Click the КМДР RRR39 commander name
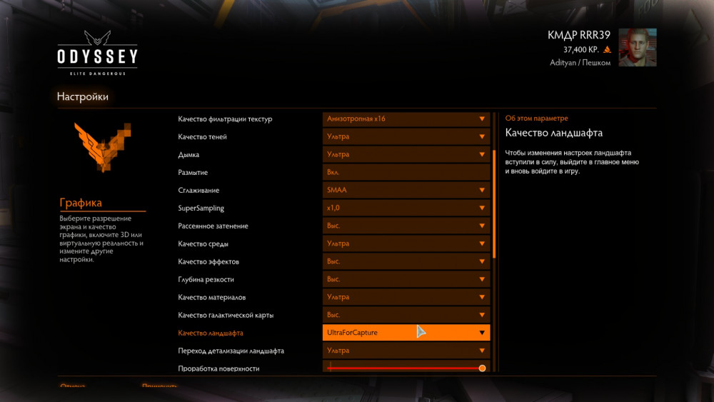714x402 pixels. tap(579, 35)
